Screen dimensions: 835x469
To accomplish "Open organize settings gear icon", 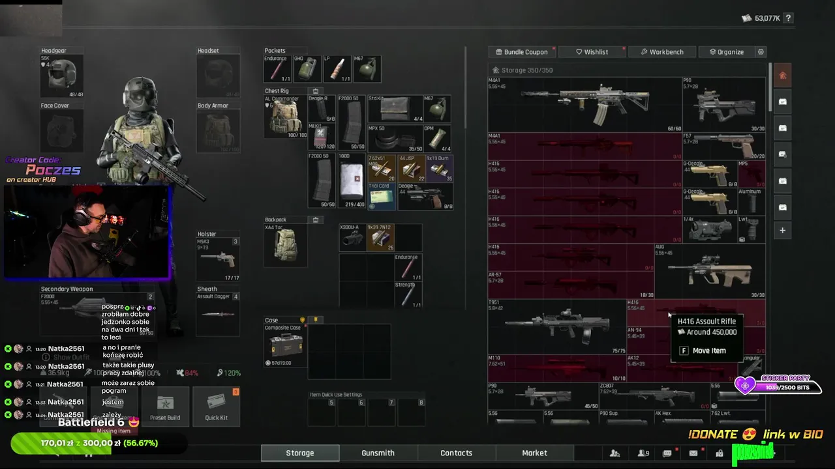I will click(761, 51).
